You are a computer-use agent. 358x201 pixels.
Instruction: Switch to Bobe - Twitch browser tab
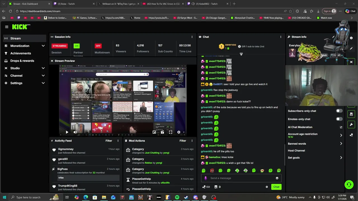pos(74,4)
